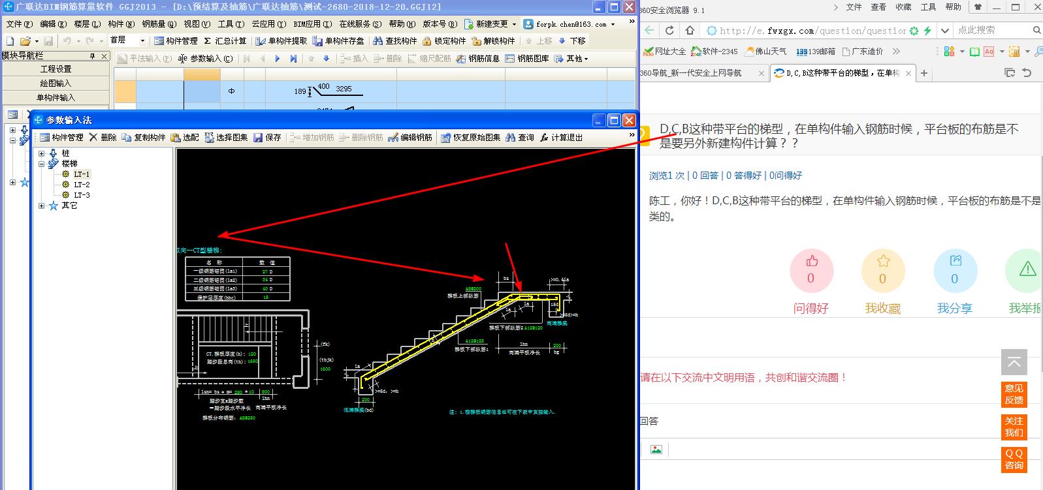Viewport: 1043px width, 490px height.
Task: Click the New file icon in GGJ toolbar
Action: (x=10, y=40)
